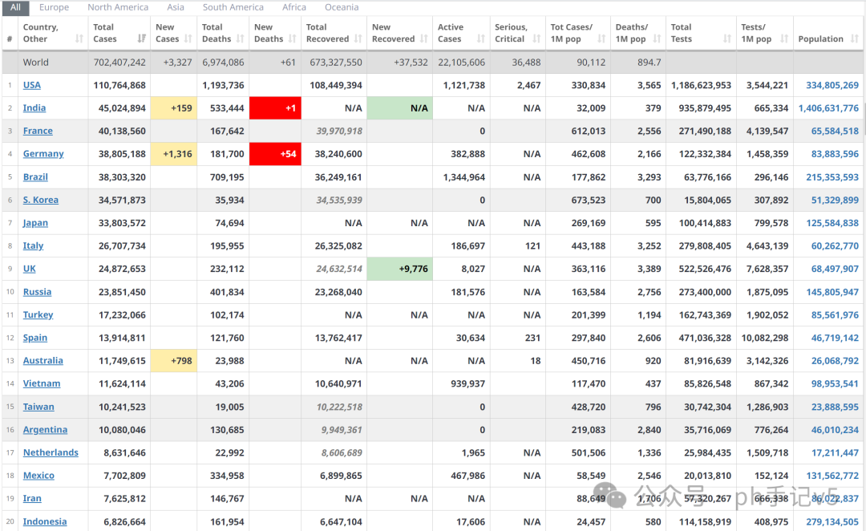Click the Total Deaths sort arrows
The width and height of the screenshot is (866, 531).
click(241, 39)
